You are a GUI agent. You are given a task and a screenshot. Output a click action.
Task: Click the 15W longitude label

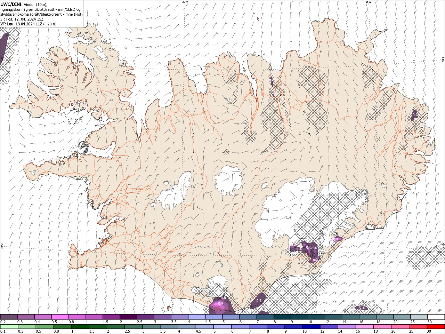click(368, 2)
